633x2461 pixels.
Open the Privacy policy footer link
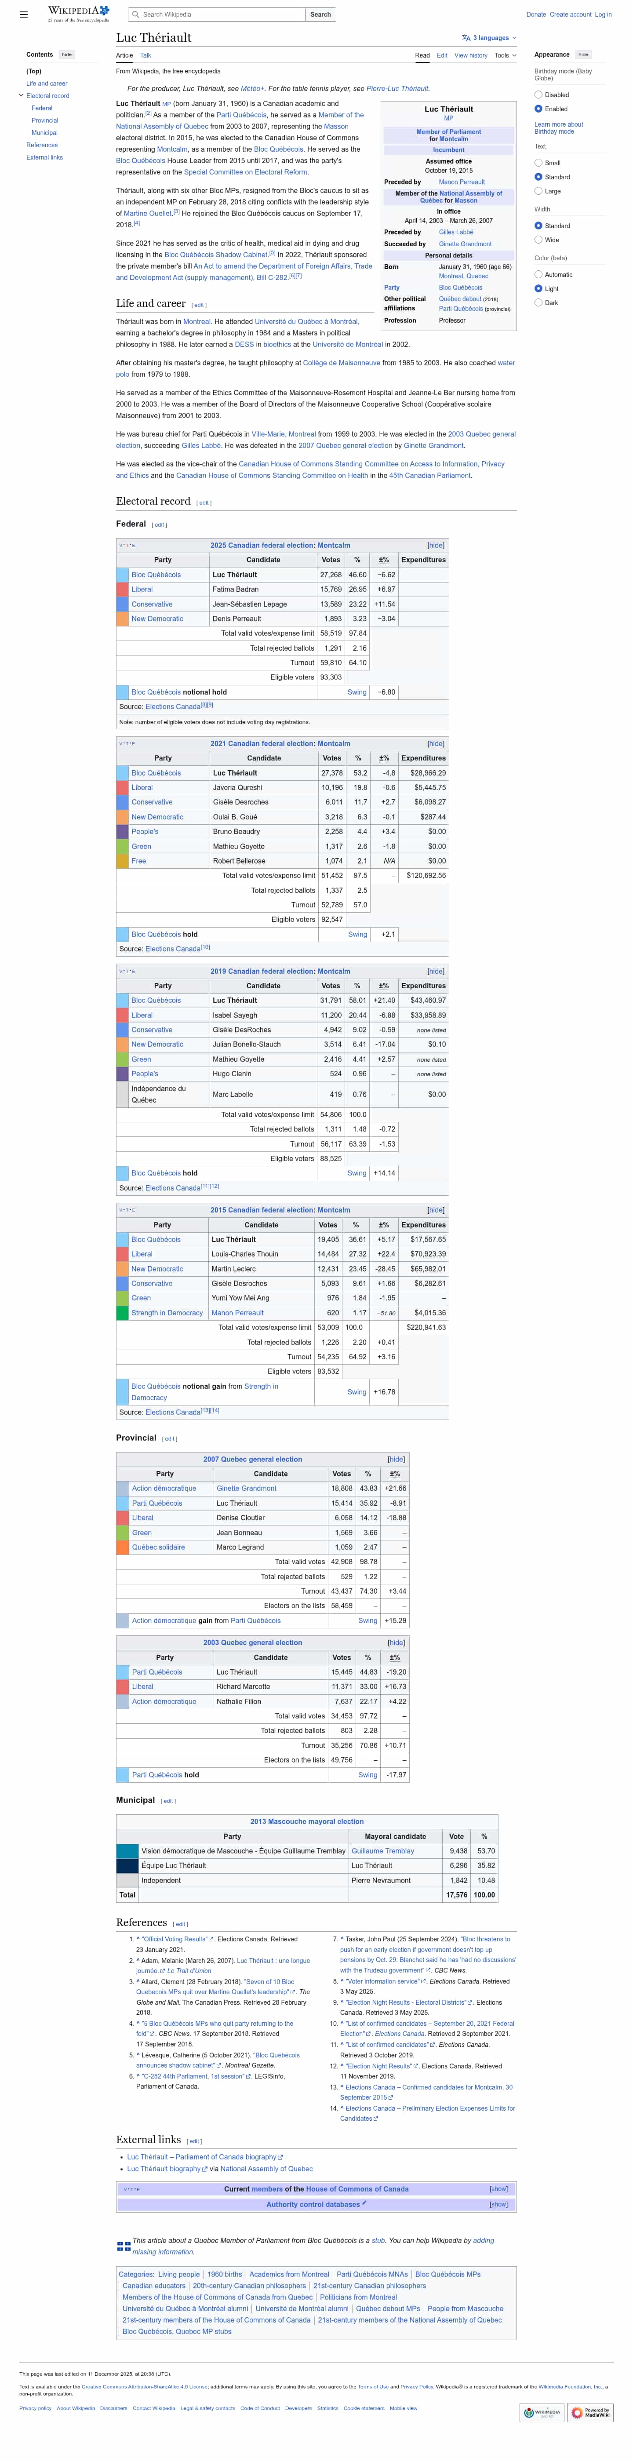[x=35, y=2408]
